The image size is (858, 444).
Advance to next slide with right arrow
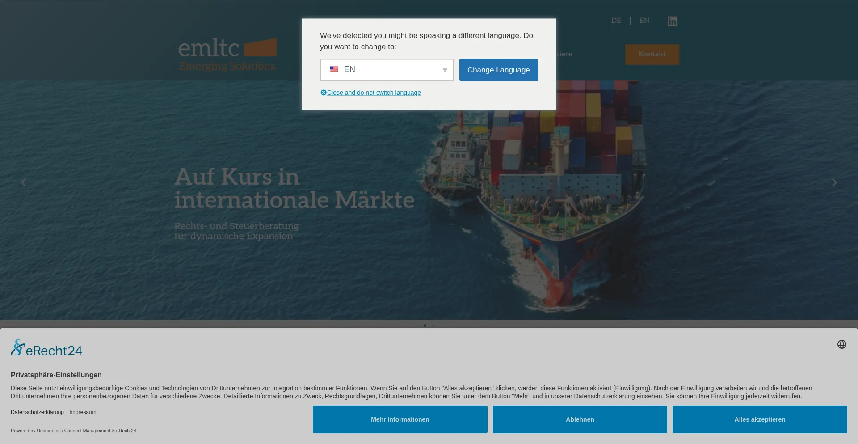(834, 183)
